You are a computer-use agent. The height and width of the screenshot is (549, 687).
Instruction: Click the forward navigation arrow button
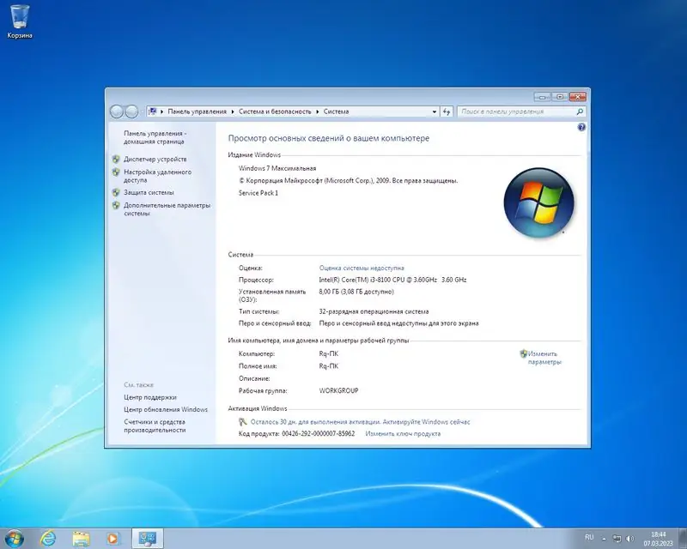click(131, 112)
